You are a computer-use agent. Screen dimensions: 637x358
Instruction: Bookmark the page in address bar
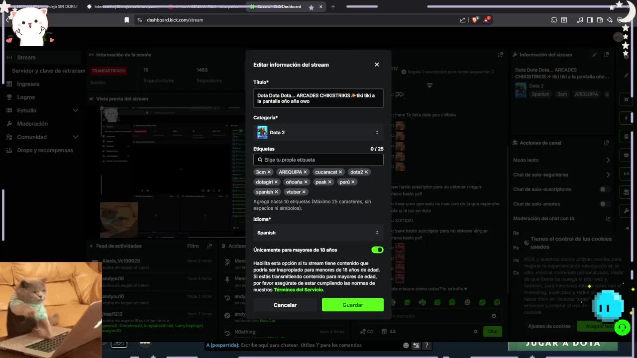click(x=126, y=20)
